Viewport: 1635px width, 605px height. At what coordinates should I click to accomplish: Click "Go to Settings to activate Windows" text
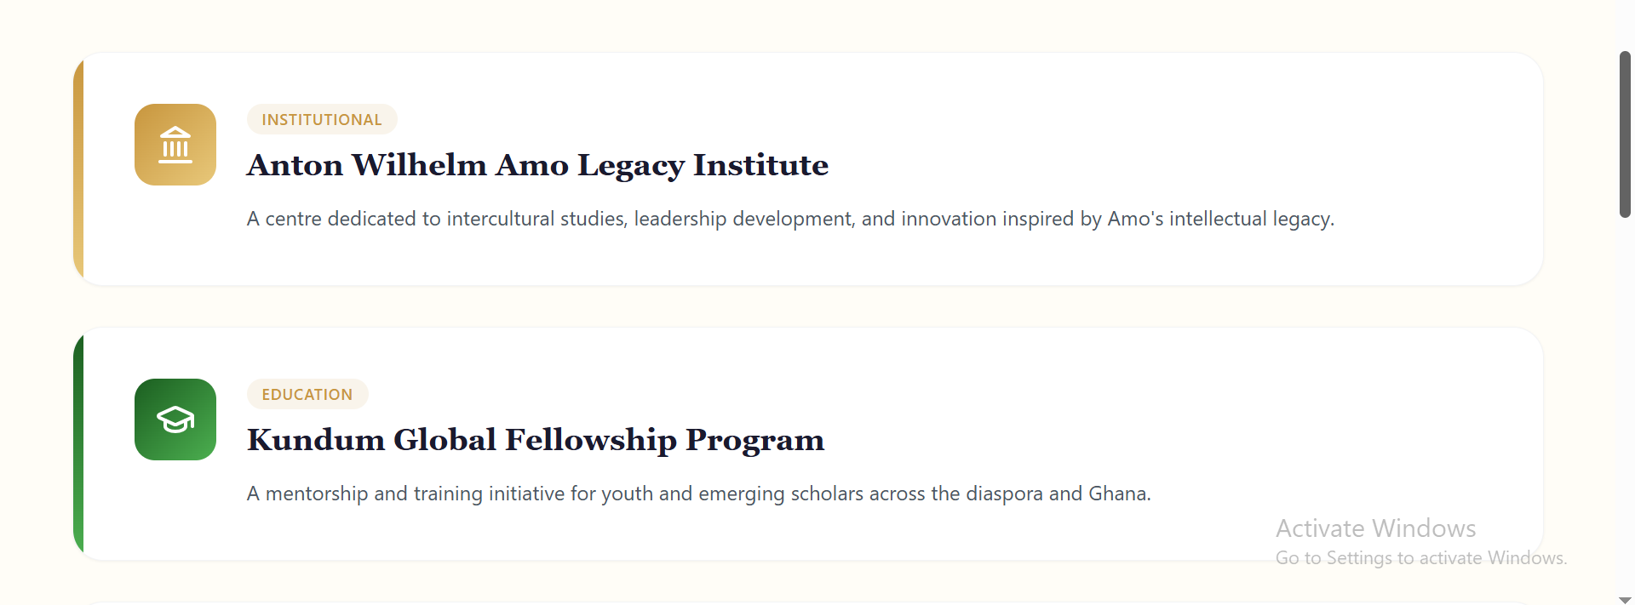pos(1420,558)
